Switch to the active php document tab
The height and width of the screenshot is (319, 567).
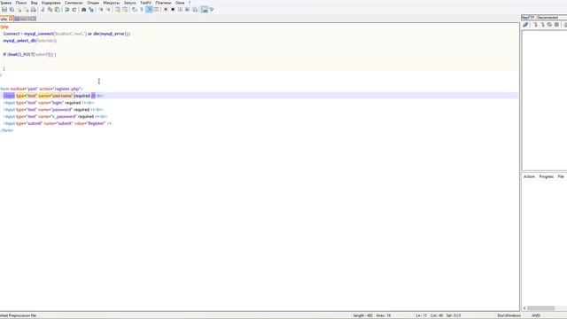click(x=4, y=19)
